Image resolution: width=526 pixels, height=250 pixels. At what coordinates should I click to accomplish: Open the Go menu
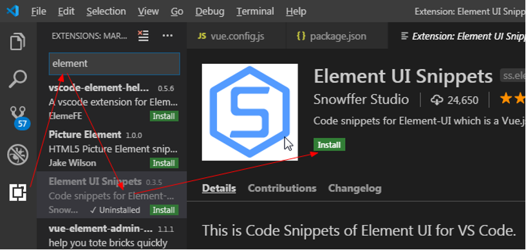click(177, 12)
